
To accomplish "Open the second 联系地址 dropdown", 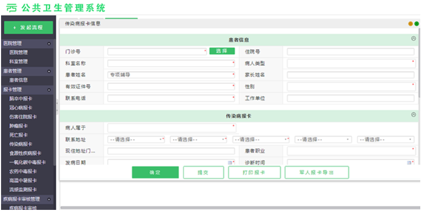I will 198,139.
